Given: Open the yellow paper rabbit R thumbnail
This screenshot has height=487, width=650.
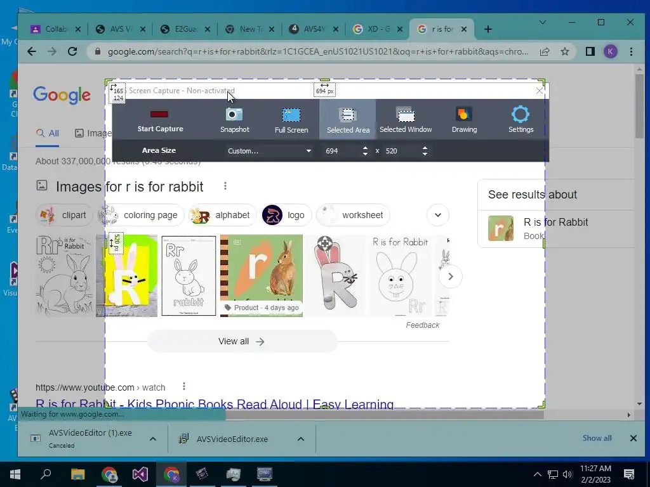Looking at the screenshot, I should 127,276.
